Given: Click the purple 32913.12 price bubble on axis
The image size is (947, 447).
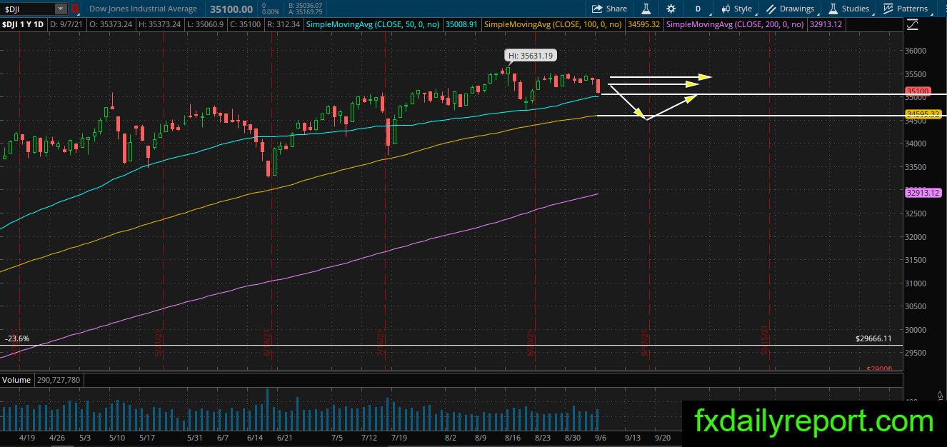Looking at the screenshot, I should pyautogui.click(x=923, y=193).
